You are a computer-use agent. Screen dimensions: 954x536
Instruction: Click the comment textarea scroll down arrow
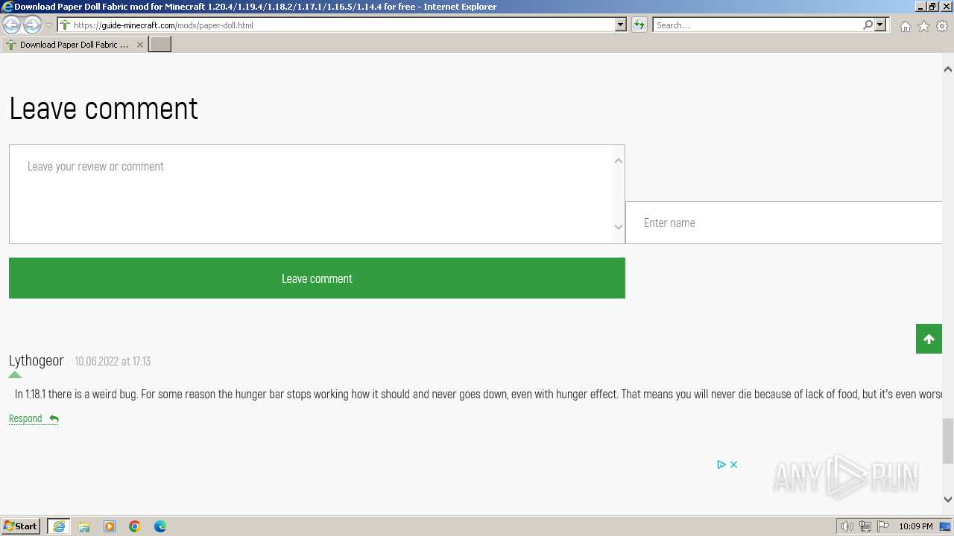[x=619, y=227]
